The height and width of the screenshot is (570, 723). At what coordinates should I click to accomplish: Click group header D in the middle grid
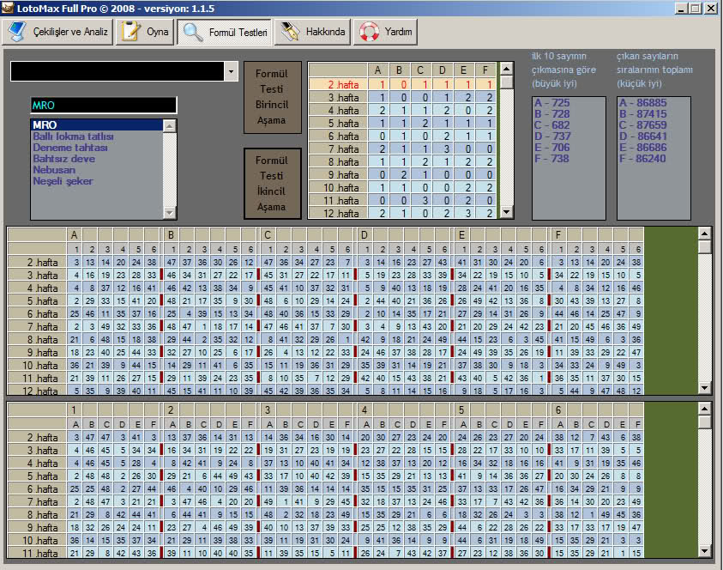[x=365, y=235]
